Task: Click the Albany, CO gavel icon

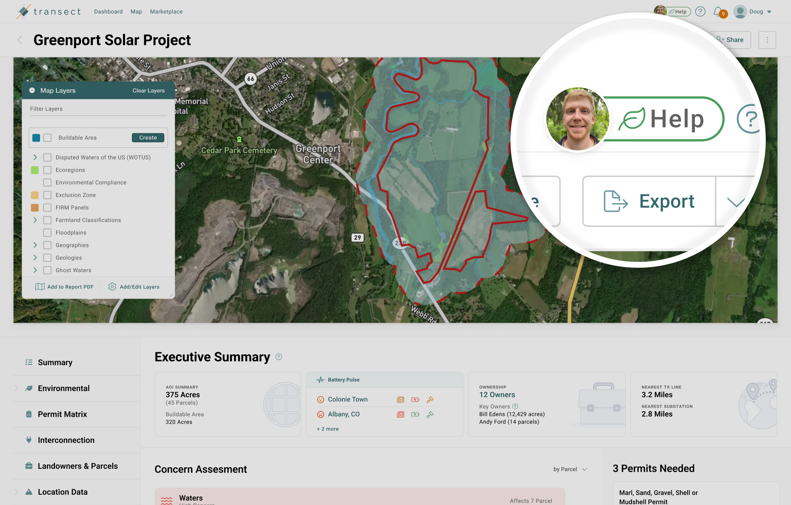Action: (430, 414)
